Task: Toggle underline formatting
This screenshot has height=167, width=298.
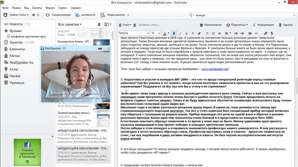Action: tap(186, 33)
